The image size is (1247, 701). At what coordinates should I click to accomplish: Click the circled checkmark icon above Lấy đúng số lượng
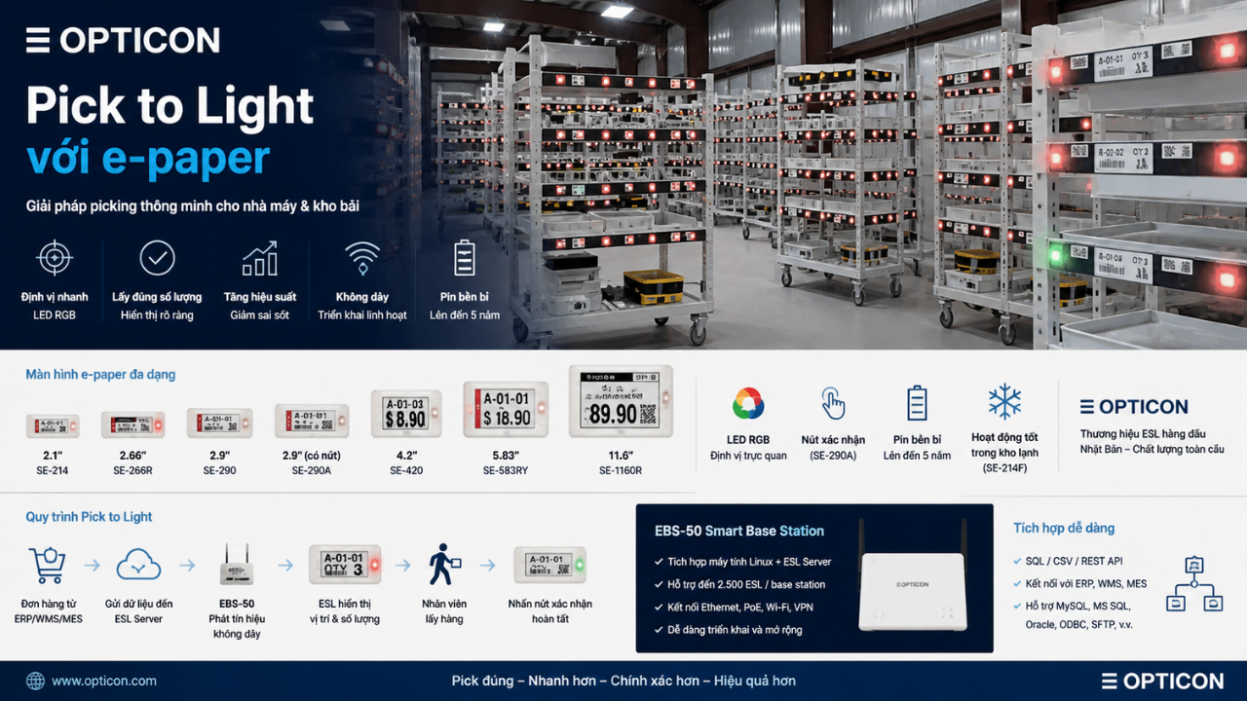[x=157, y=258]
